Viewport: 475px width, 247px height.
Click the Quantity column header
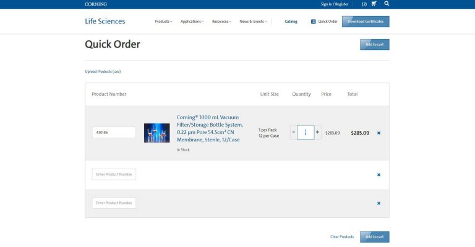[301, 94]
